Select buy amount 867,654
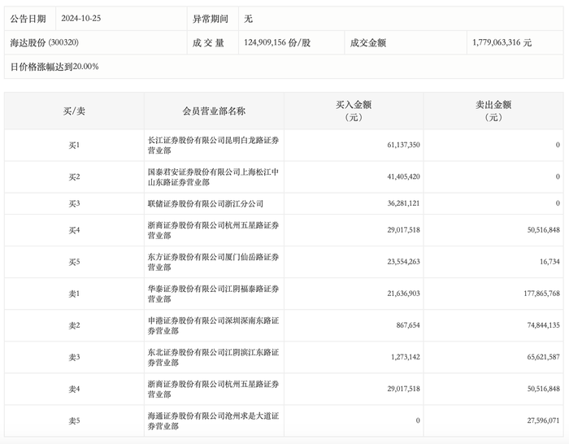The width and height of the screenshot is (569, 444). 408,325
